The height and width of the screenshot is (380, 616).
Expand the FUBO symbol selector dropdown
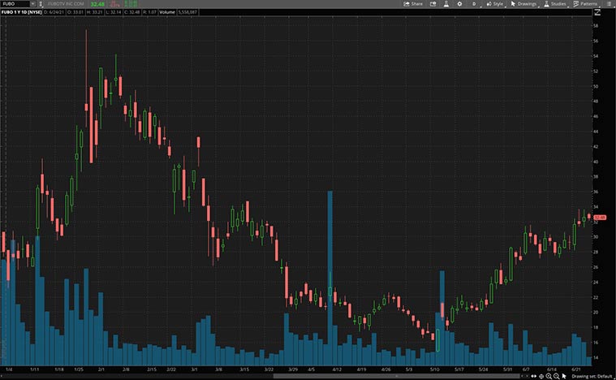pyautogui.click(x=32, y=4)
